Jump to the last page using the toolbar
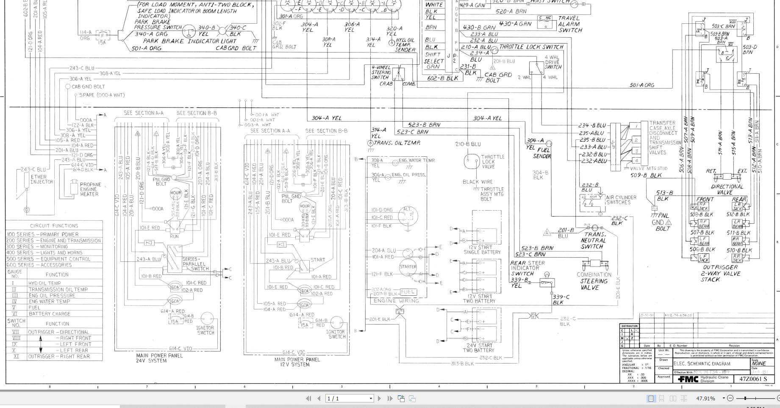This screenshot has height=408, width=780. pos(390,398)
